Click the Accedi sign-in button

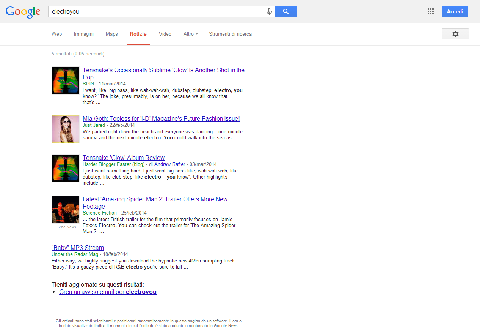[x=455, y=11]
